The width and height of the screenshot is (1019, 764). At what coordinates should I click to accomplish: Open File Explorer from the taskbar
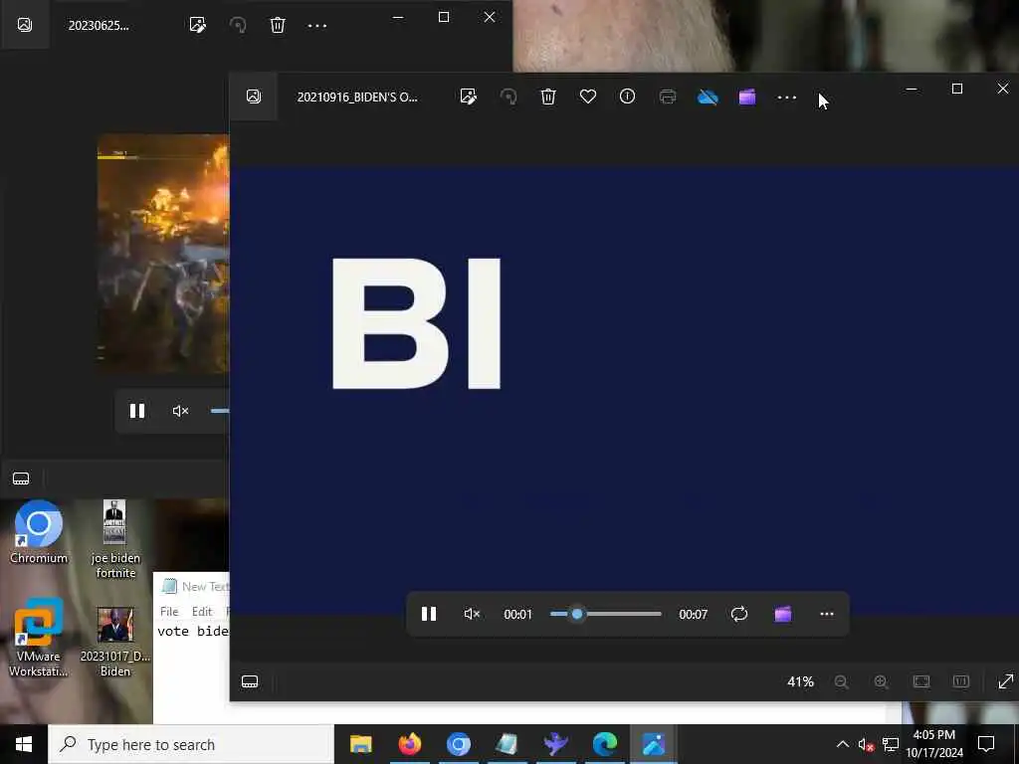pos(360,744)
